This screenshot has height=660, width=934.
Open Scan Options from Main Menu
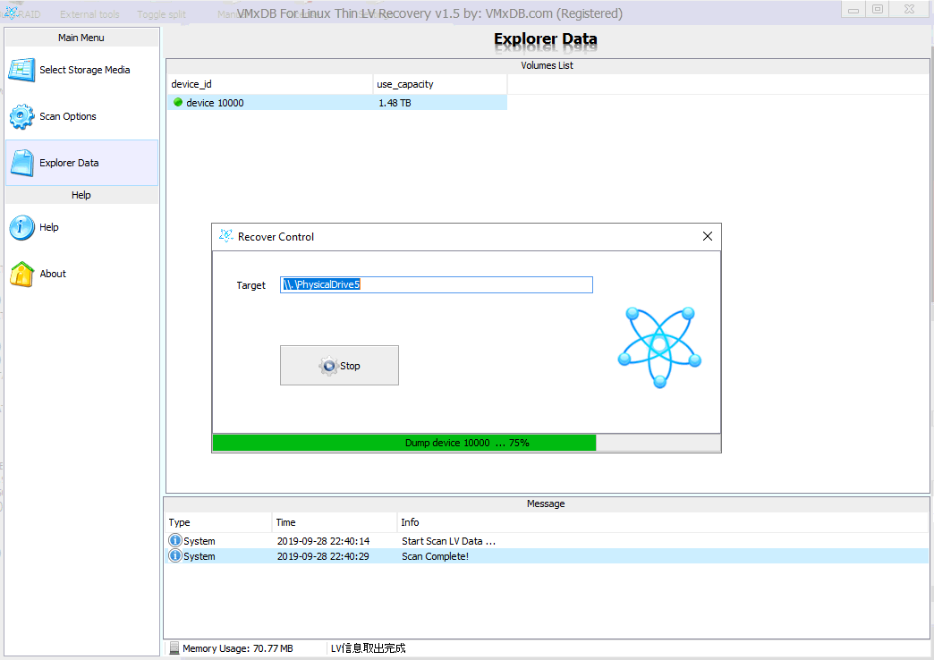point(82,116)
